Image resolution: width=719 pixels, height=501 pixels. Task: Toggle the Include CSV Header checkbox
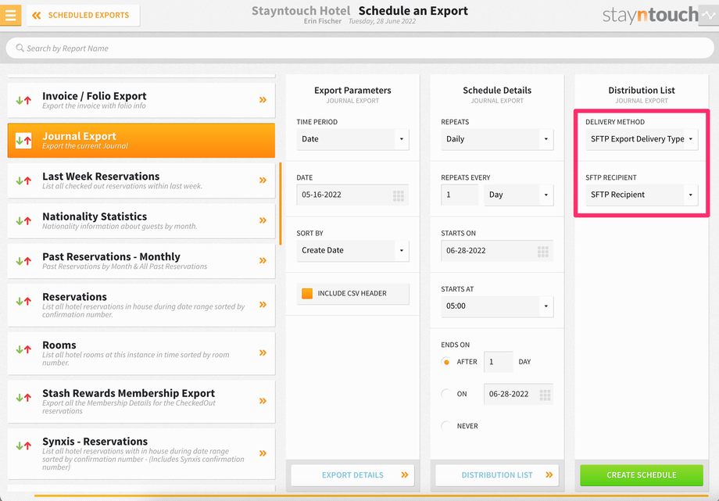pos(307,293)
